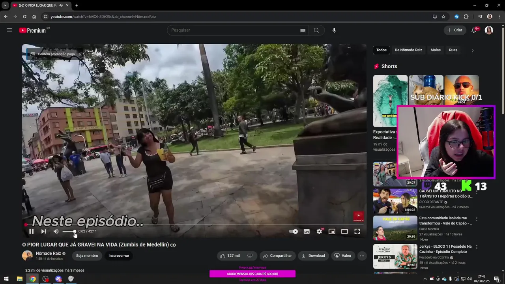Skip to the next video
The width and height of the screenshot is (505, 284).
[43, 232]
